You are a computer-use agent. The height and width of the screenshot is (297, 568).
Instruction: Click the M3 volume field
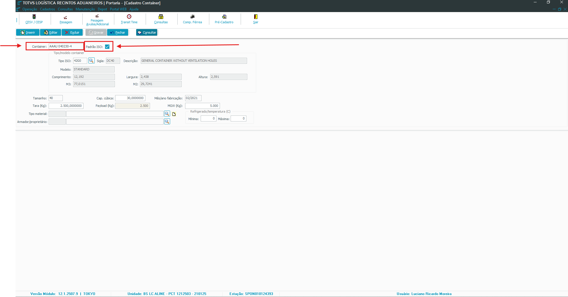point(94,84)
